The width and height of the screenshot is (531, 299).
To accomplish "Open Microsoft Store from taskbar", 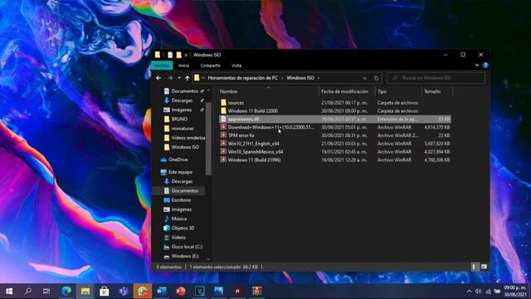I will click(x=105, y=291).
